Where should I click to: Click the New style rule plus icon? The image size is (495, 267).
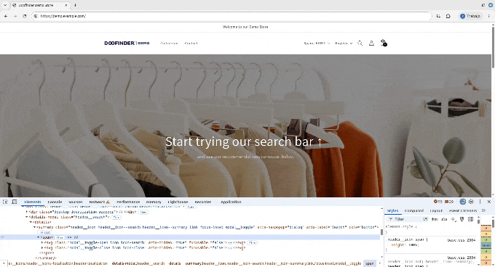point(453,219)
